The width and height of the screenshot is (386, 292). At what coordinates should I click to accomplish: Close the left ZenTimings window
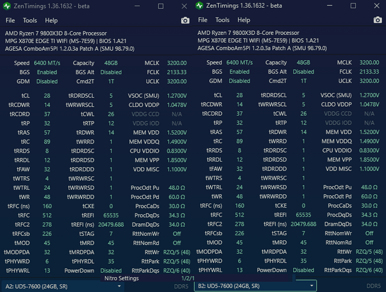pos(184,6)
